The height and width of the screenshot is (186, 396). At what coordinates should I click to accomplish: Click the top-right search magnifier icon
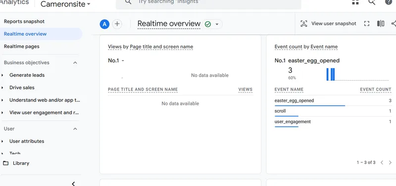(x=372, y=2)
